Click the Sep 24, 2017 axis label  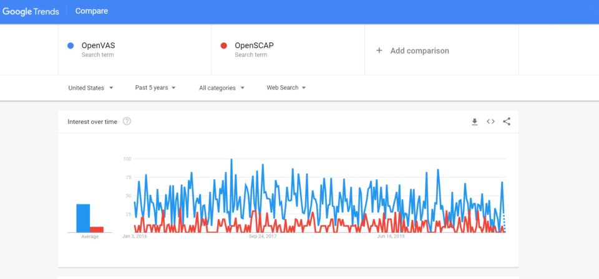(263, 237)
